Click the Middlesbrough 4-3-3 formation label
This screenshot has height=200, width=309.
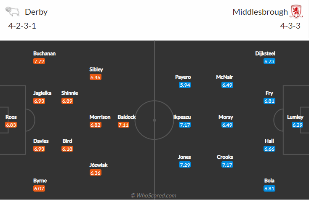coord(290,26)
